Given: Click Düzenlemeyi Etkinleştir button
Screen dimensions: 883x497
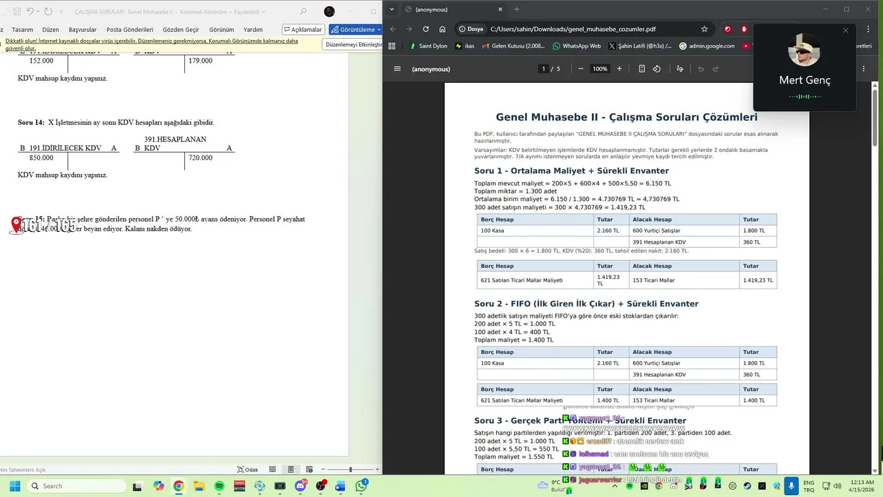Looking at the screenshot, I should click(353, 44).
